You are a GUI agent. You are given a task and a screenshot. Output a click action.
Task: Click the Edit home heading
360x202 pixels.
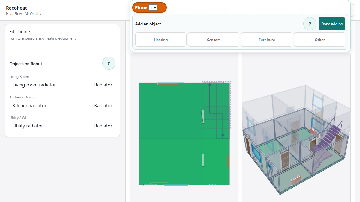(x=20, y=32)
